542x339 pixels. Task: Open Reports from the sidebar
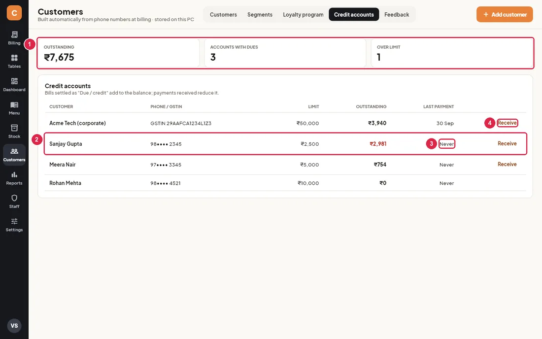click(14, 178)
